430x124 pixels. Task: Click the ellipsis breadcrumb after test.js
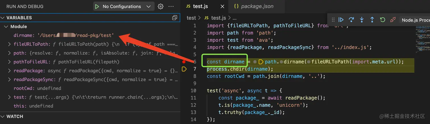pyautogui.click(x=234, y=18)
